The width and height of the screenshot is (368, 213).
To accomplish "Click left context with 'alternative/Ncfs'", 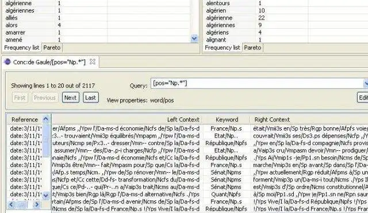I will pos(126,194).
